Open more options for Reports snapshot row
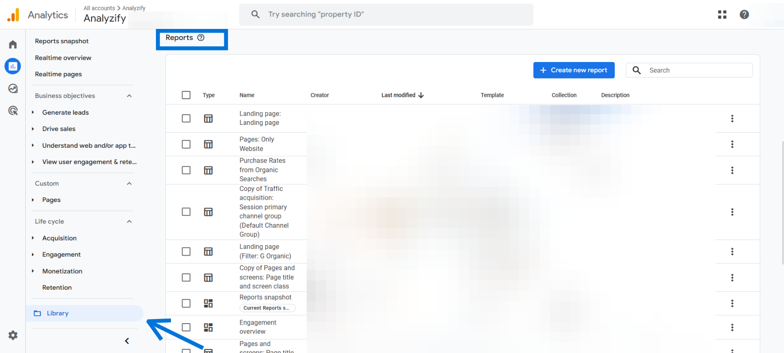Image resolution: width=784 pixels, height=353 pixels. coord(732,303)
